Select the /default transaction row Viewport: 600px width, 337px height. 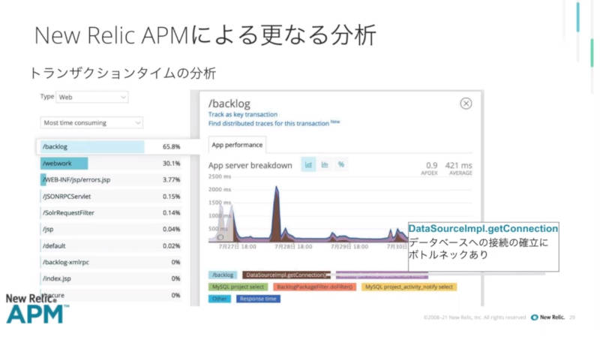pyautogui.click(x=111, y=245)
